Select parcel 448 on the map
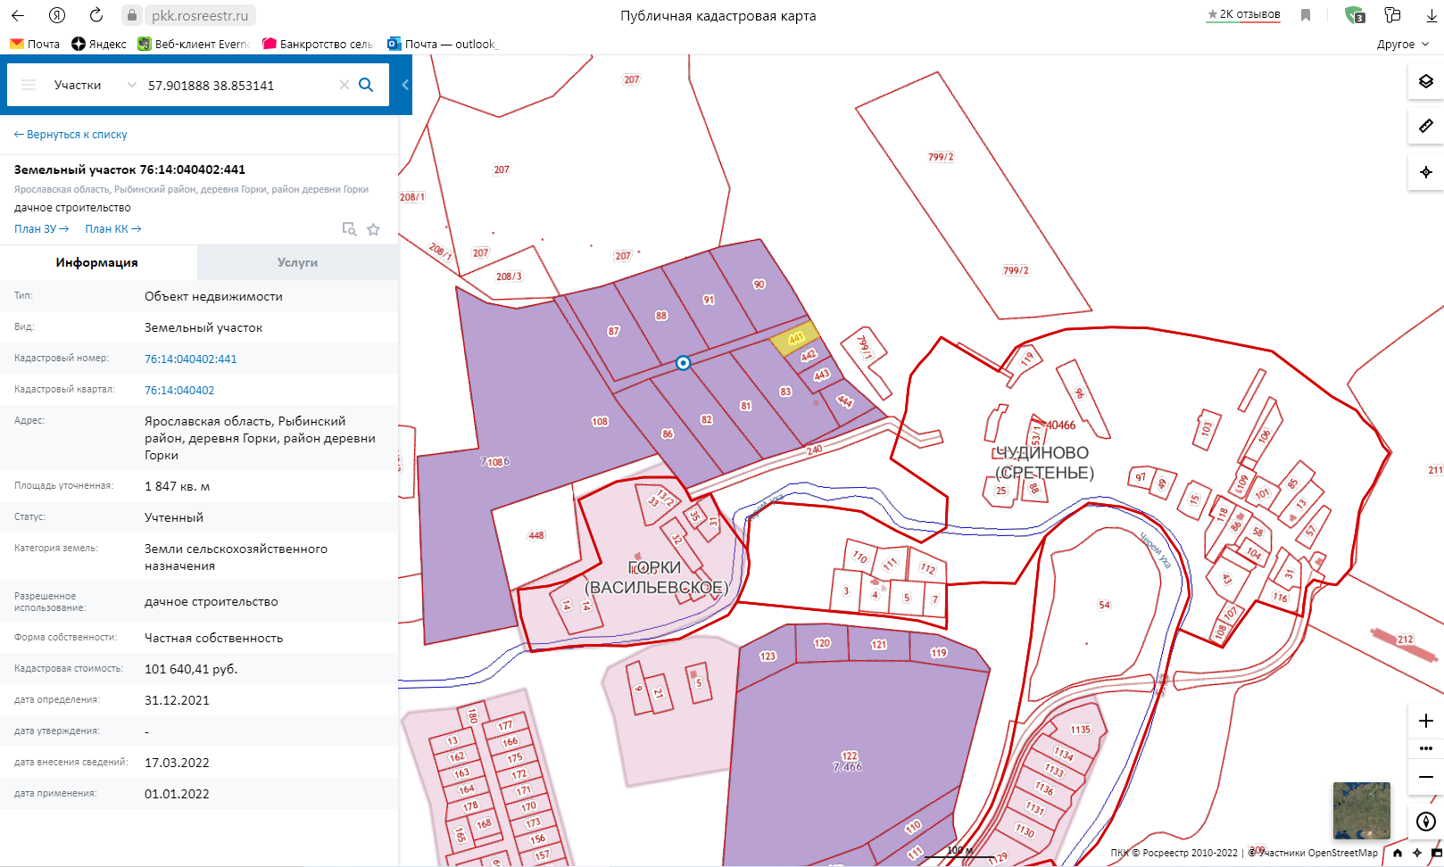The image size is (1444, 867). coord(536,535)
